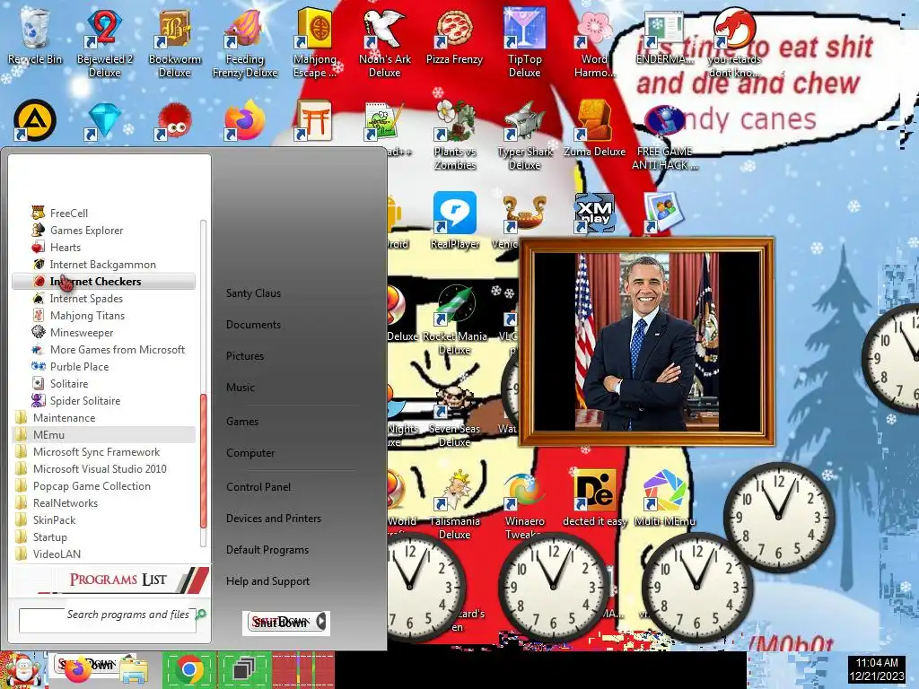Screen dimensions: 919x689
Task: Open Zuma Deluxe desktop icon
Action: (x=594, y=129)
